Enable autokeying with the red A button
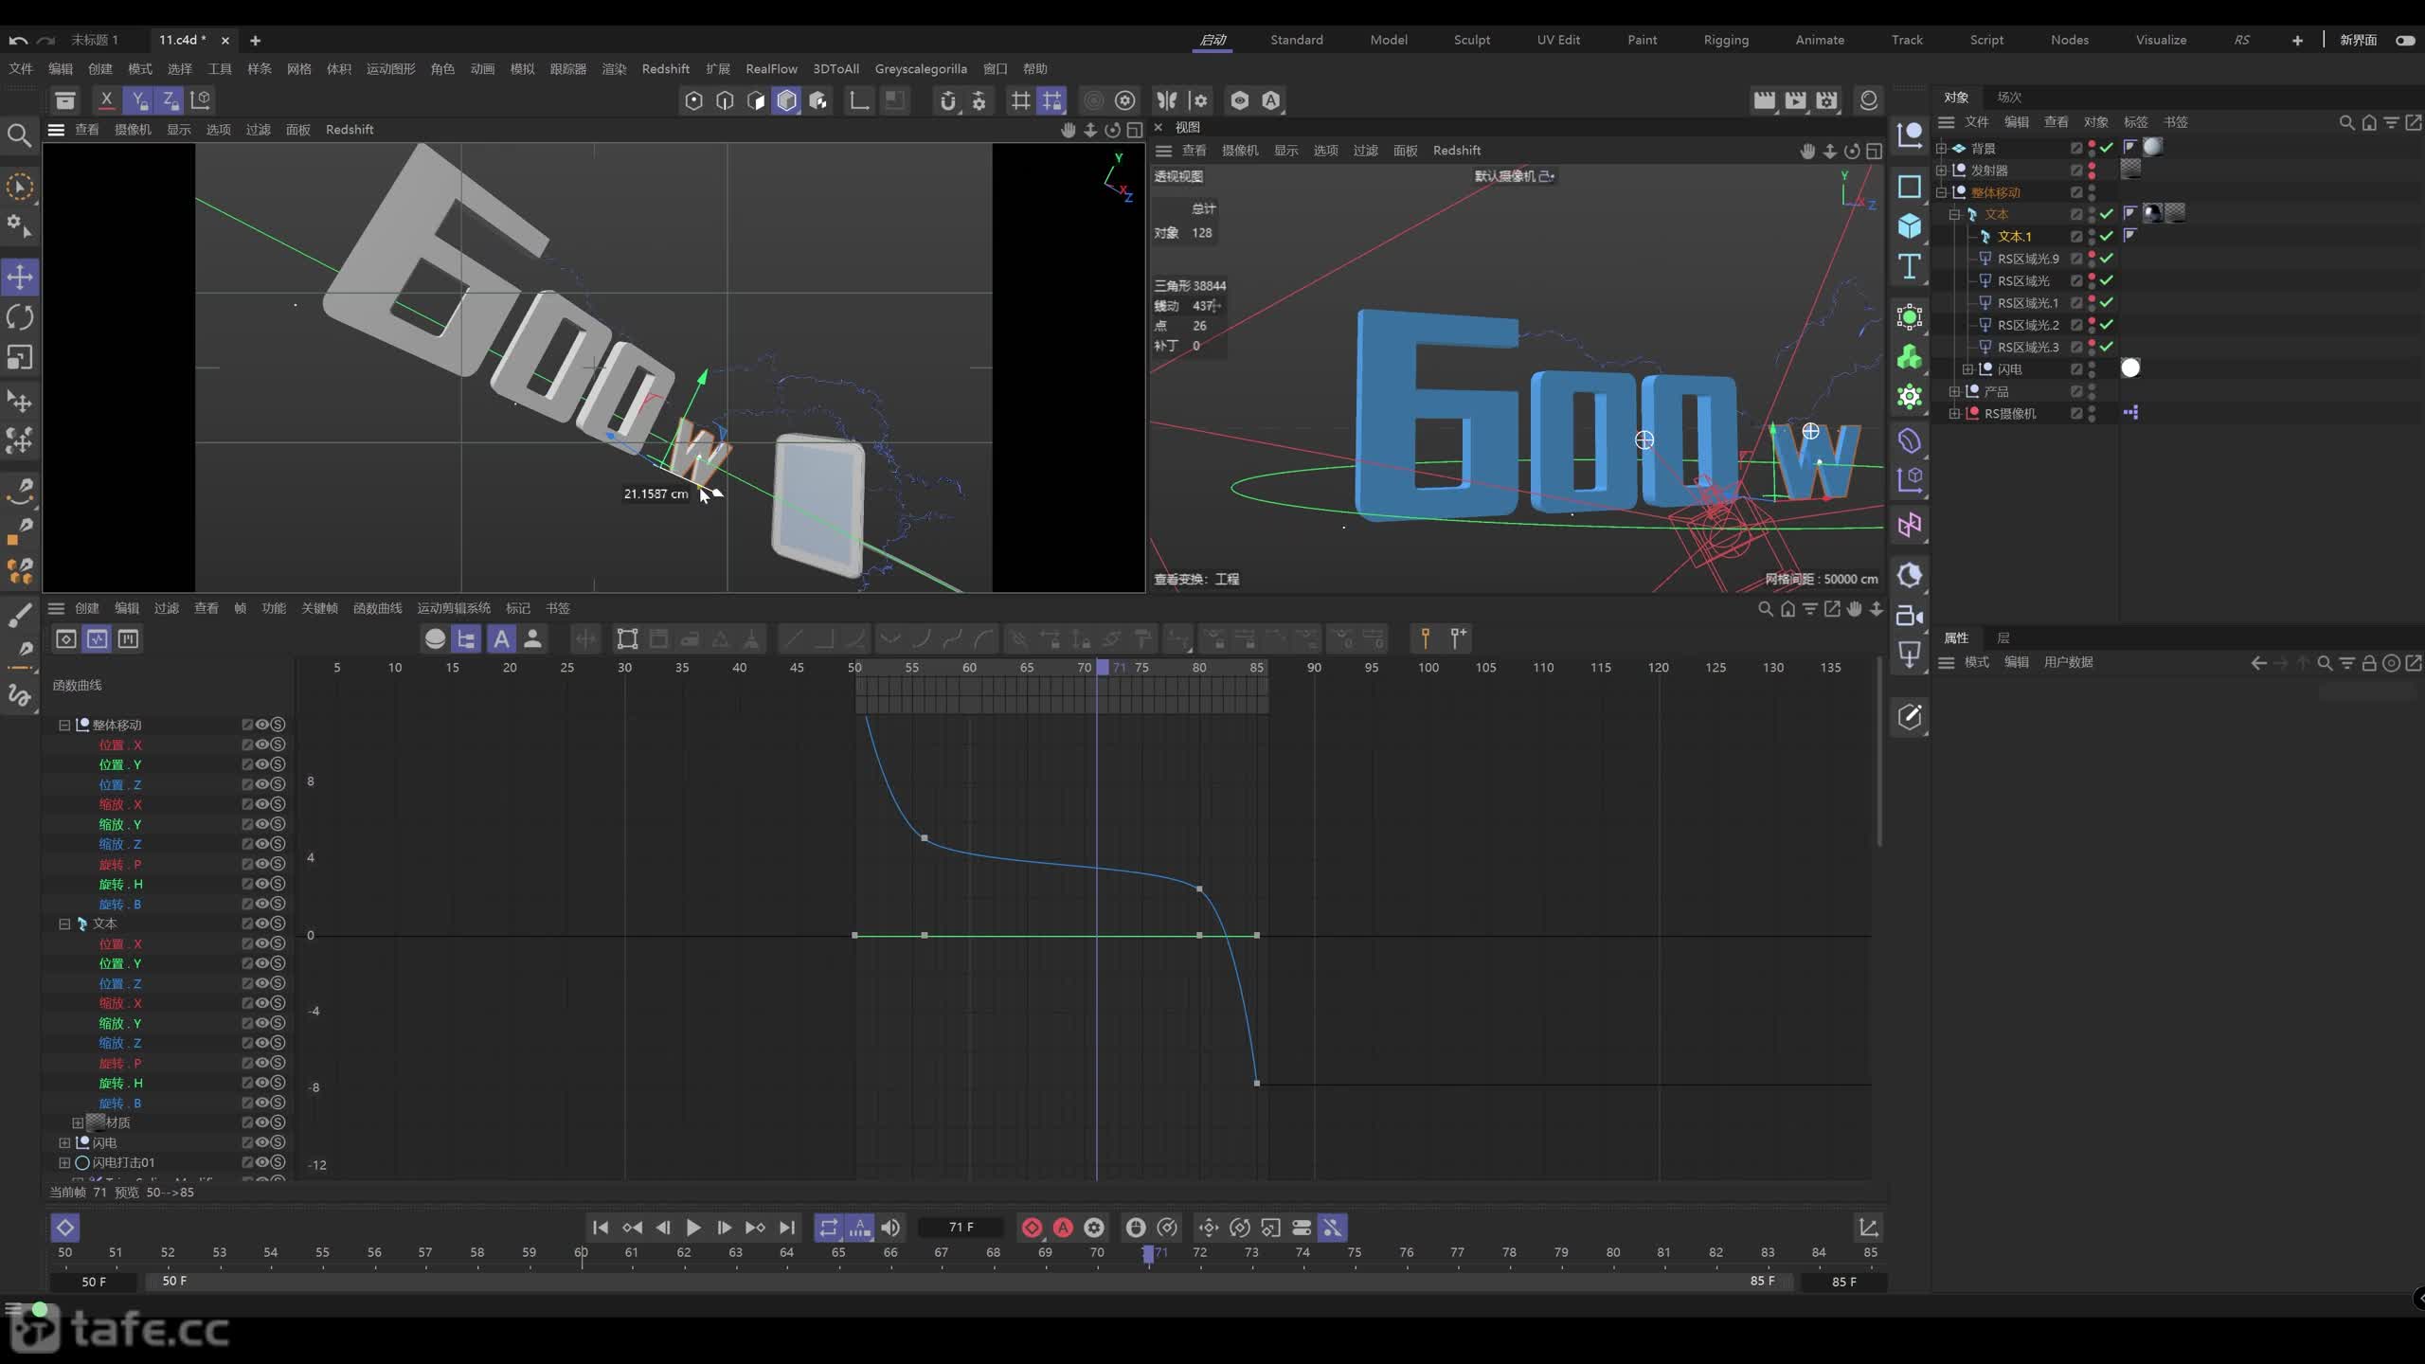This screenshot has height=1364, width=2425. 1063,1228
